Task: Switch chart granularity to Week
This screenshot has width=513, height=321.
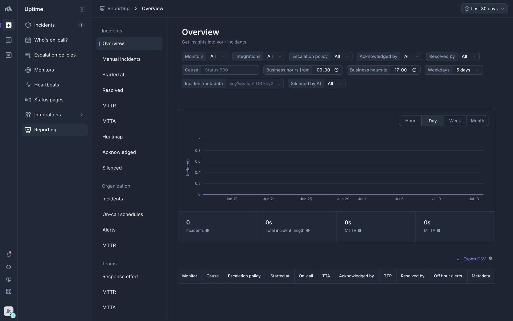Action: 455,121
